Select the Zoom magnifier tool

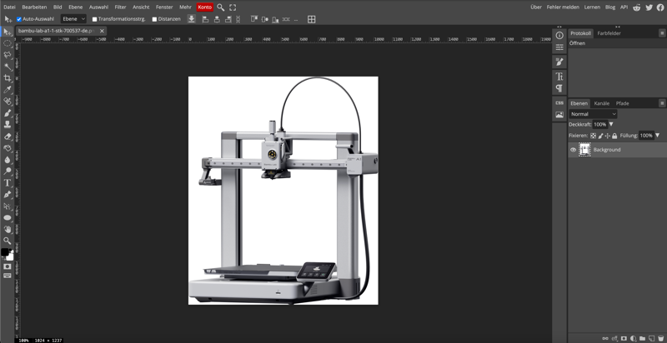8,241
